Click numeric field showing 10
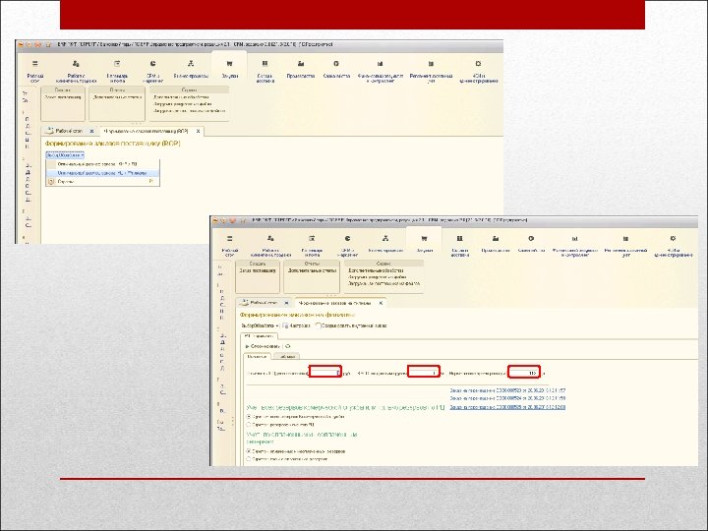708x531 pixels. pos(524,373)
